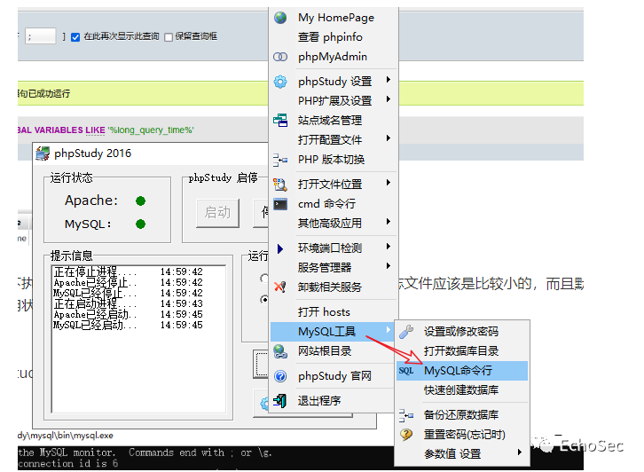644x472 pixels.
Task: Expand the 其他高级应用 submenu arrow
Action: 389,222
